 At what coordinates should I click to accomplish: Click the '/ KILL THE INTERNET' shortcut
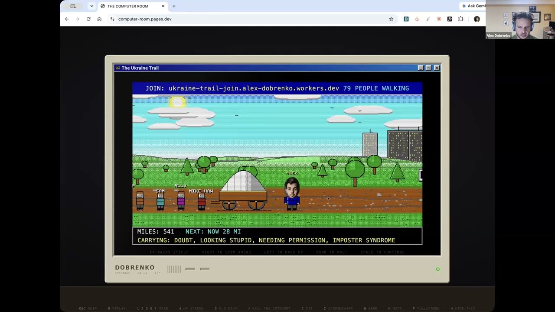coord(269,309)
